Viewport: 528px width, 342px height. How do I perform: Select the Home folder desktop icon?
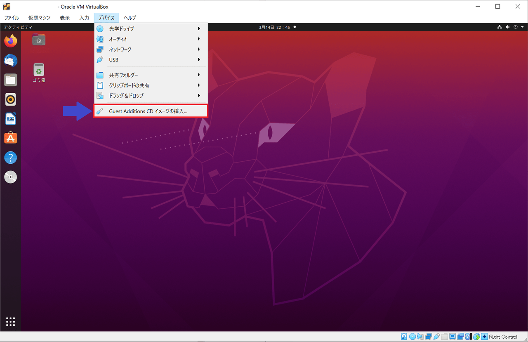tap(39, 40)
